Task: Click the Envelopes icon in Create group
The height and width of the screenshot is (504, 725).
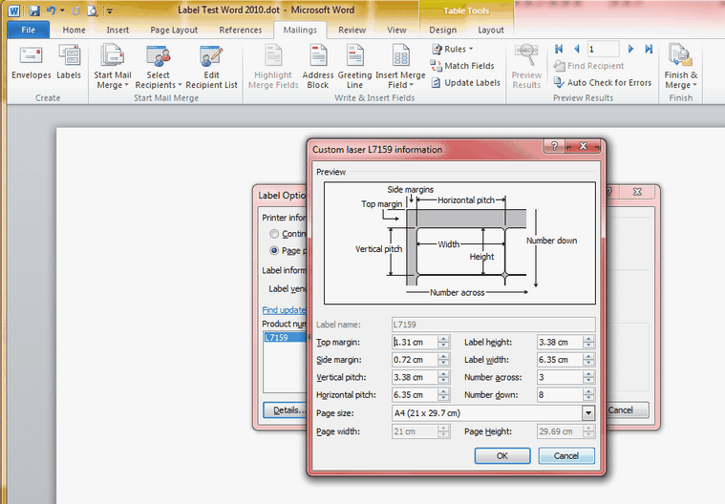Action: 31,62
